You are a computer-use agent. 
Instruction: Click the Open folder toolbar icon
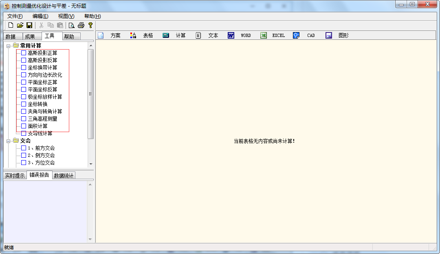point(20,25)
